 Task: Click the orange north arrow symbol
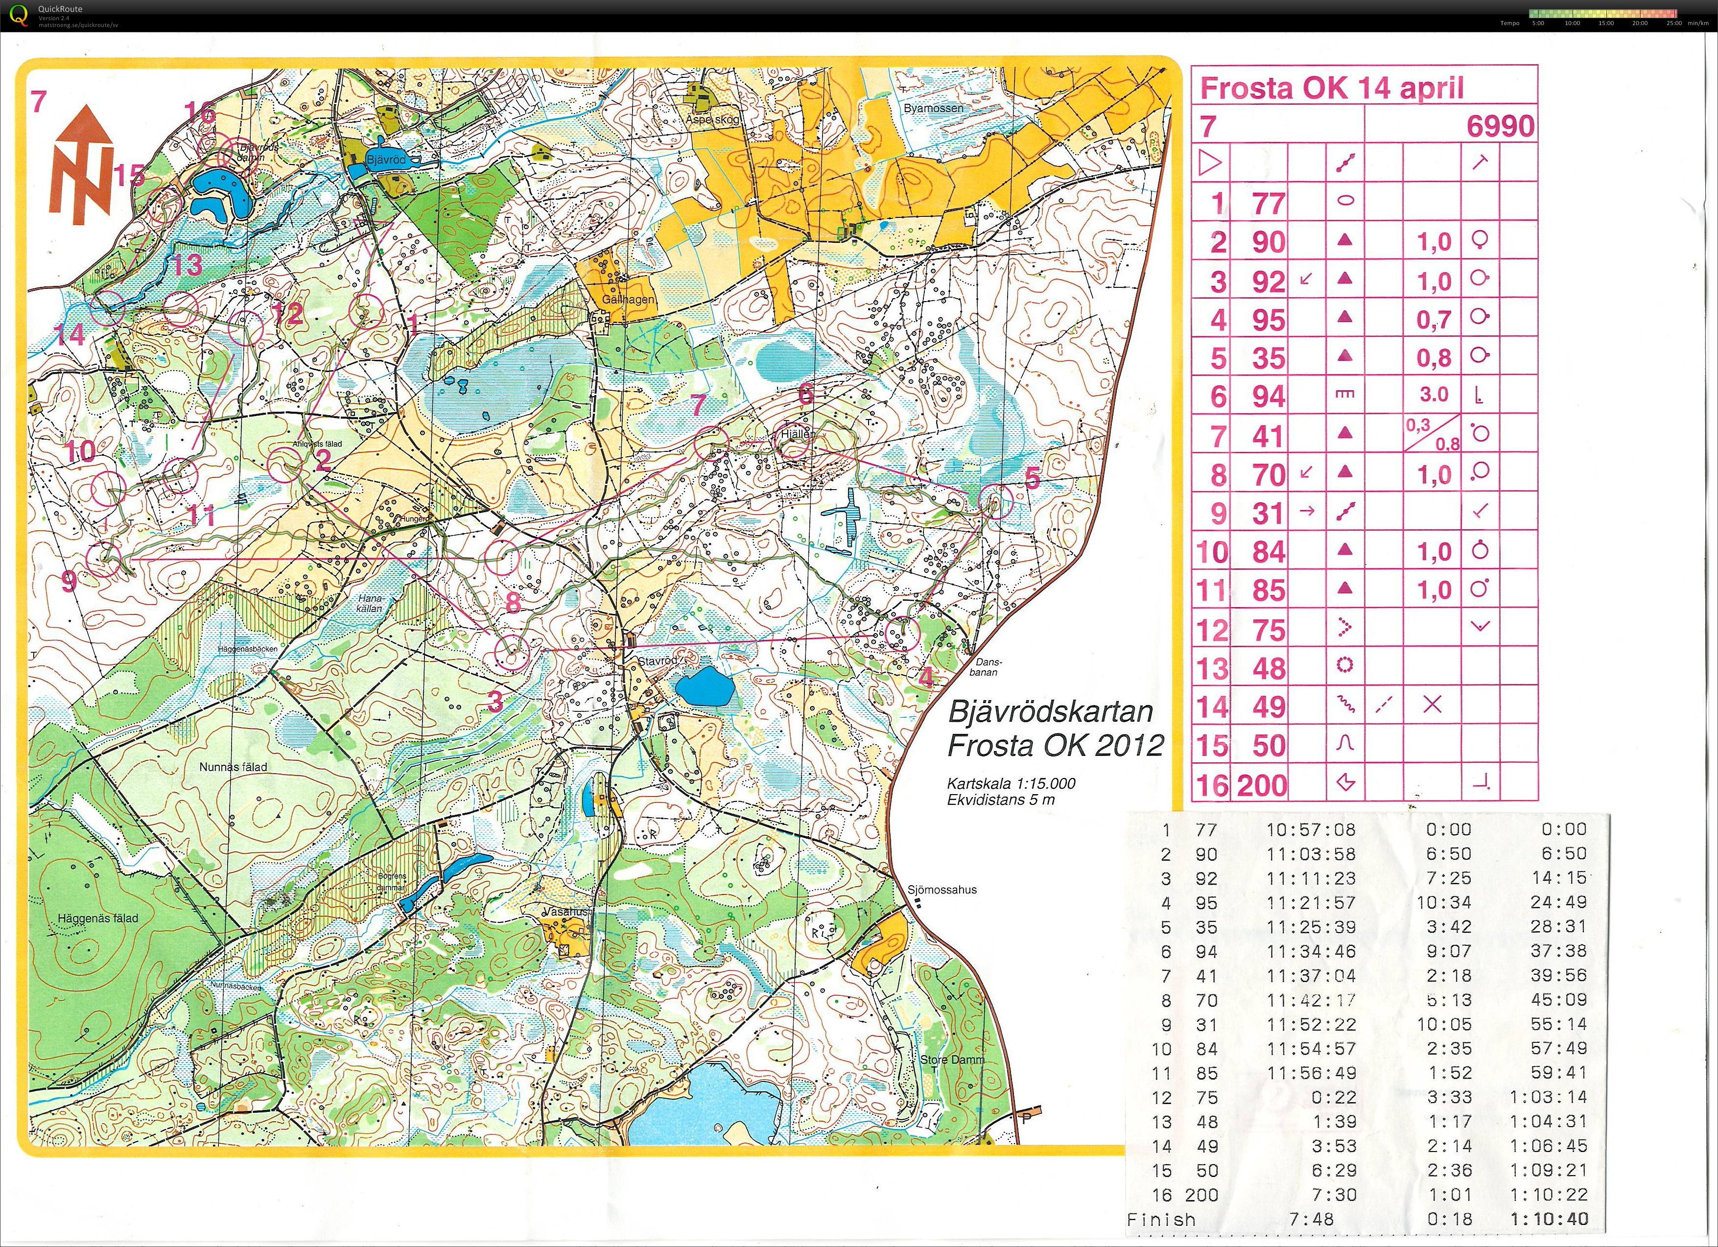pos(81,165)
